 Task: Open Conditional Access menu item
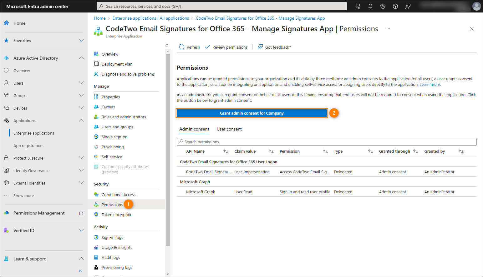tap(119, 195)
